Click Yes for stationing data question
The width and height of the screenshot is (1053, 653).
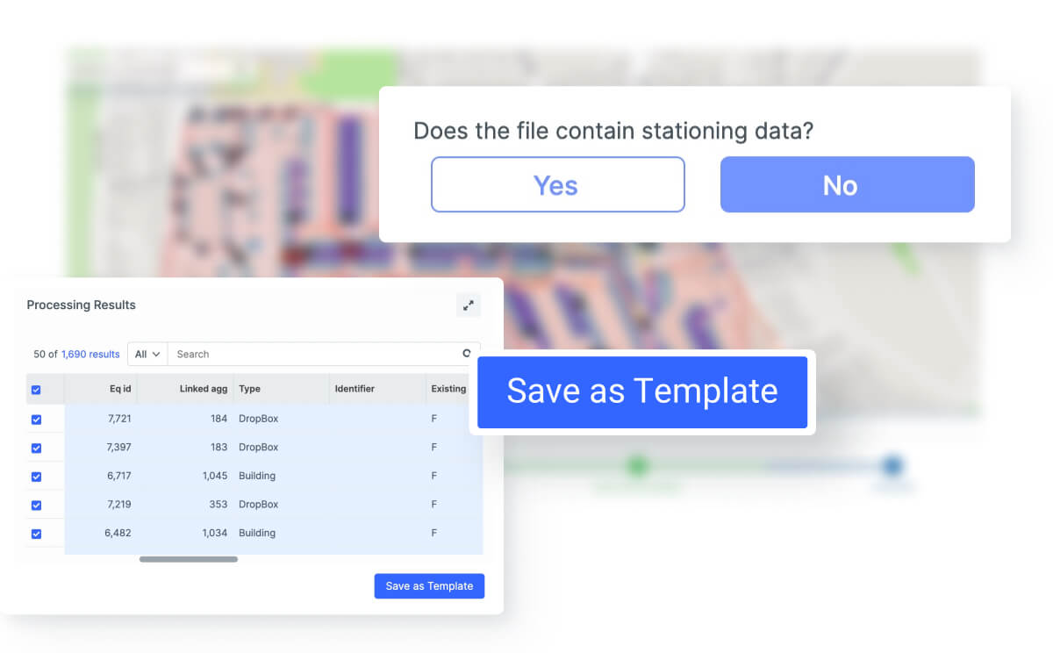pyautogui.click(x=557, y=184)
